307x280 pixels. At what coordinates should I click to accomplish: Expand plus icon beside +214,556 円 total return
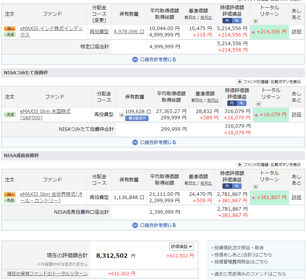point(253,32)
